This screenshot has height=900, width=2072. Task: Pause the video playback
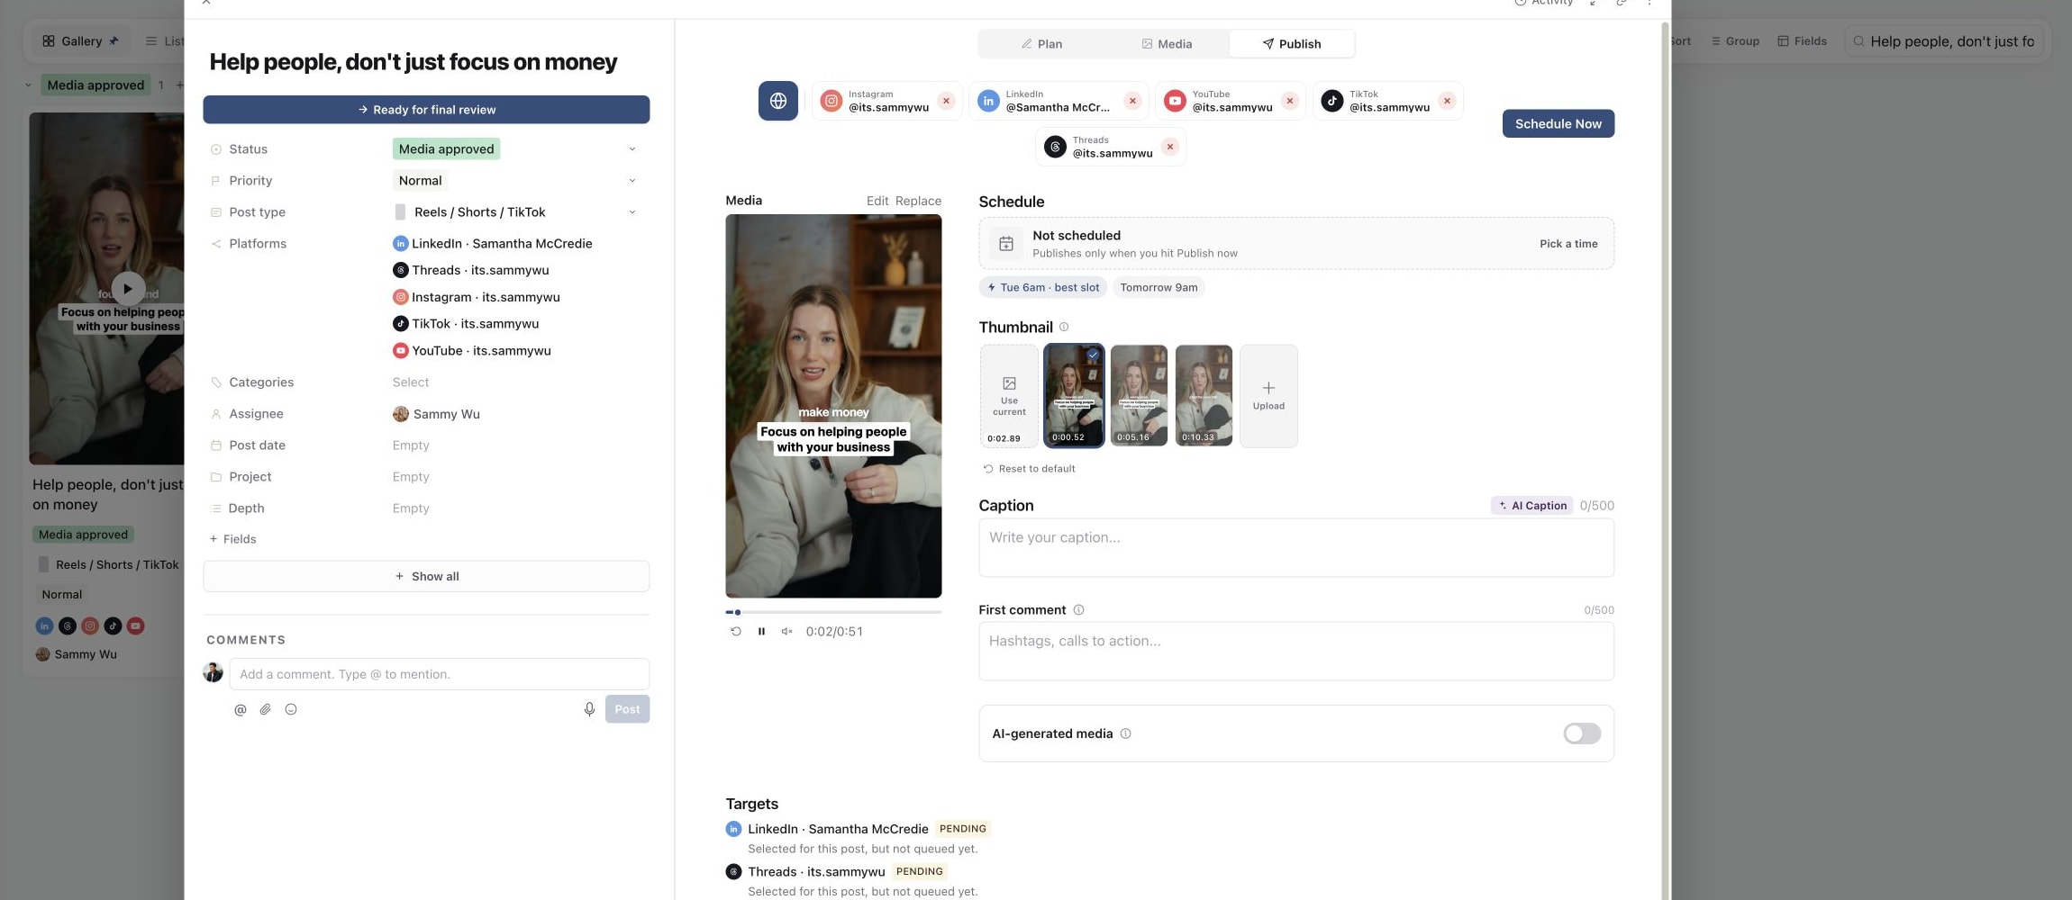[x=761, y=632]
